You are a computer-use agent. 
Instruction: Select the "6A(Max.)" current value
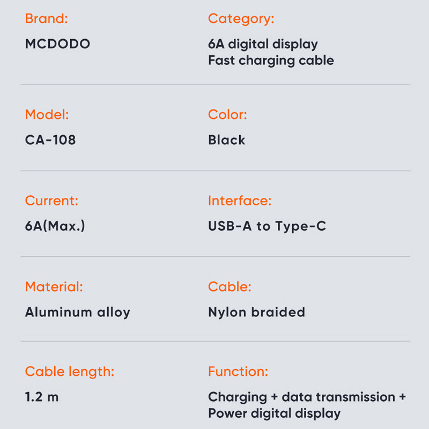(55, 226)
